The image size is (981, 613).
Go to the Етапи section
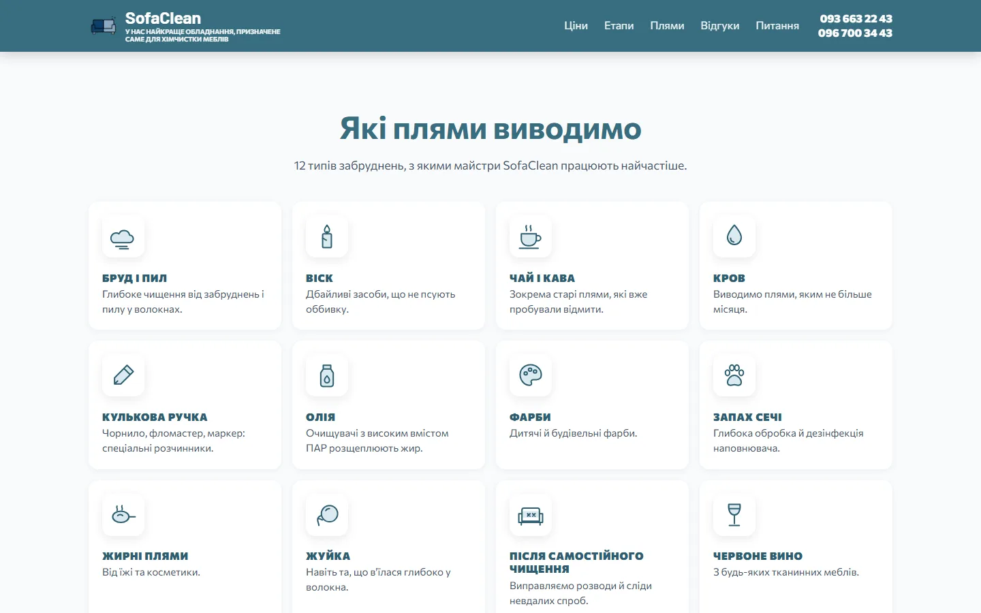(x=619, y=26)
